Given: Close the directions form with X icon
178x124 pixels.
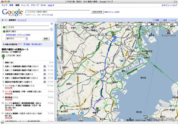Looking at the screenshot, I should 52,24.
